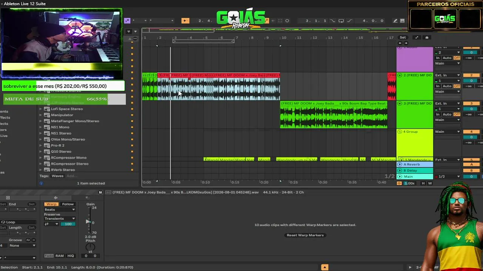
Task: Toggle the Follow playback arrow button
Action: coord(185,21)
